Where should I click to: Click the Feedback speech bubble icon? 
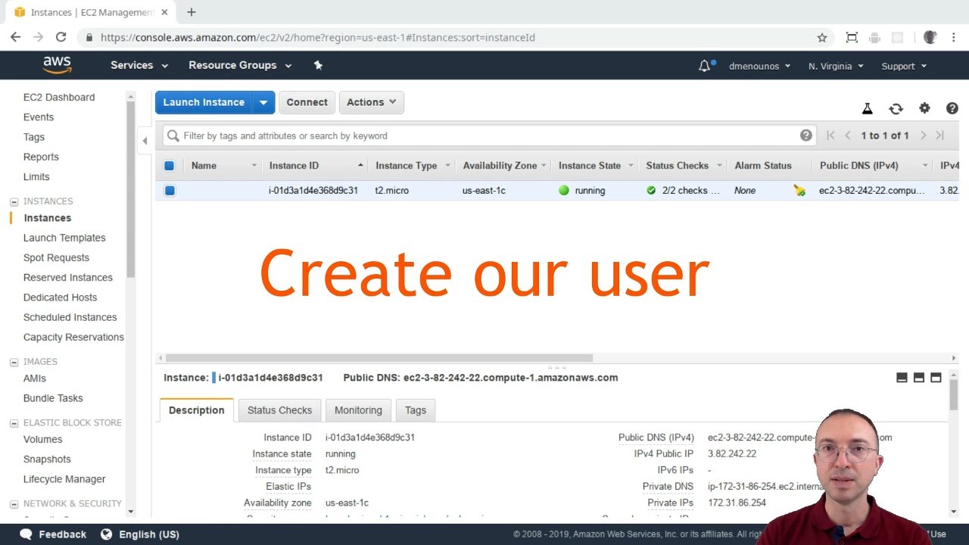(x=26, y=534)
